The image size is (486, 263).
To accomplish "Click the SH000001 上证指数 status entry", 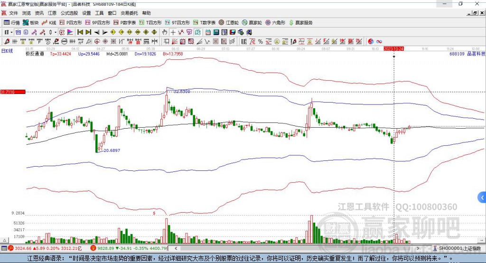I will [458, 248].
